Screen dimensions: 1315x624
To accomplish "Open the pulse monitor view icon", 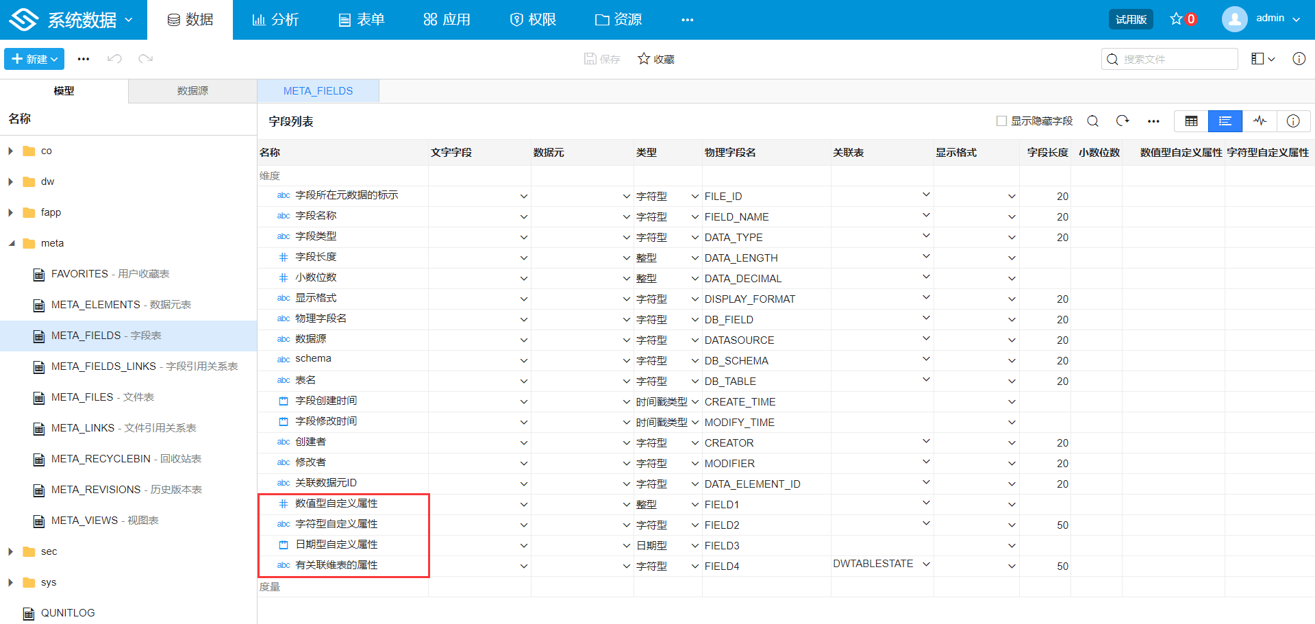I will (1260, 121).
